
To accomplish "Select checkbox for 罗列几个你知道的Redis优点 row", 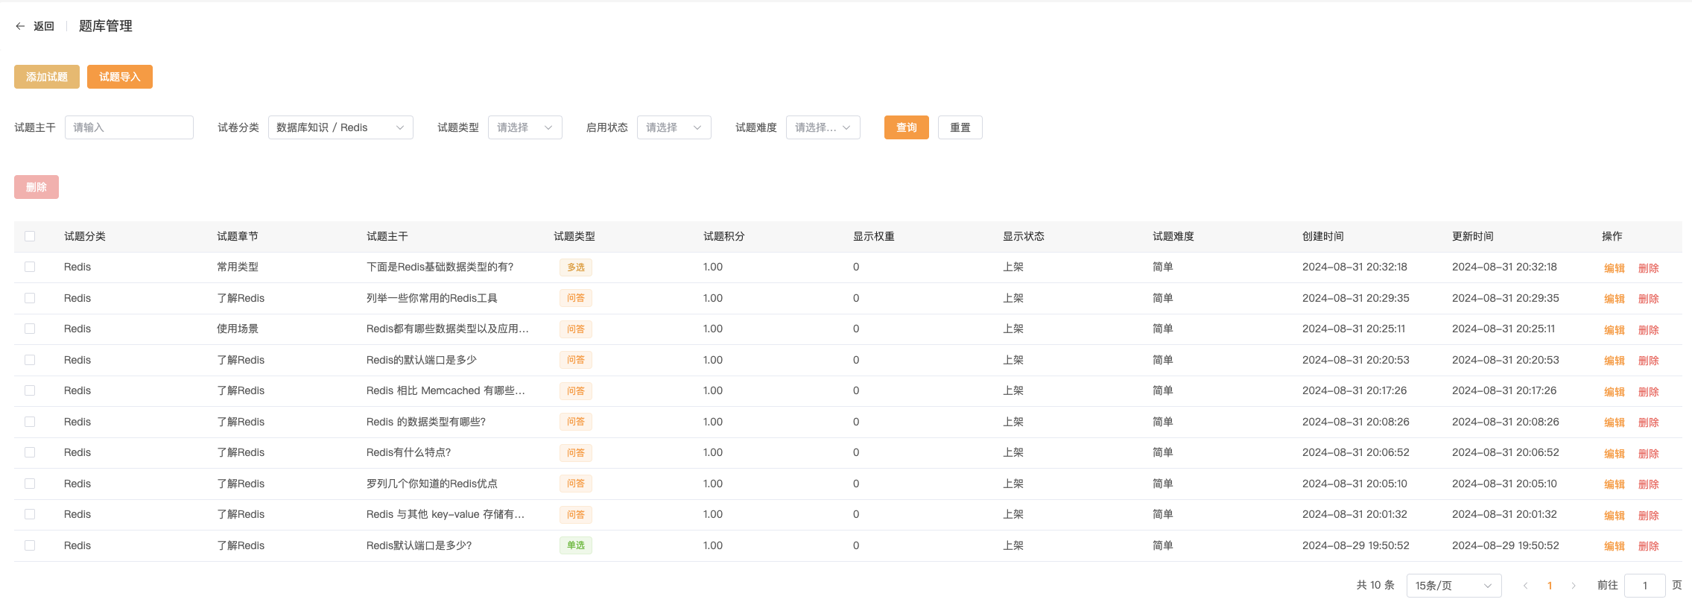I will [30, 484].
